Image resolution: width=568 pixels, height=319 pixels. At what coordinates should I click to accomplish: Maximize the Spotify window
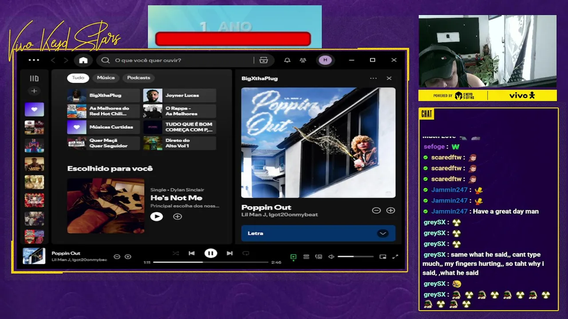coord(373,60)
